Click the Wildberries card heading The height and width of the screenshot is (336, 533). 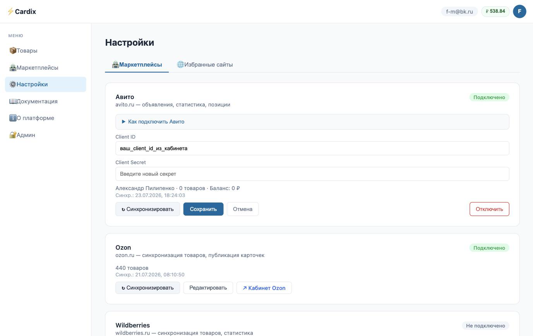[132, 325]
